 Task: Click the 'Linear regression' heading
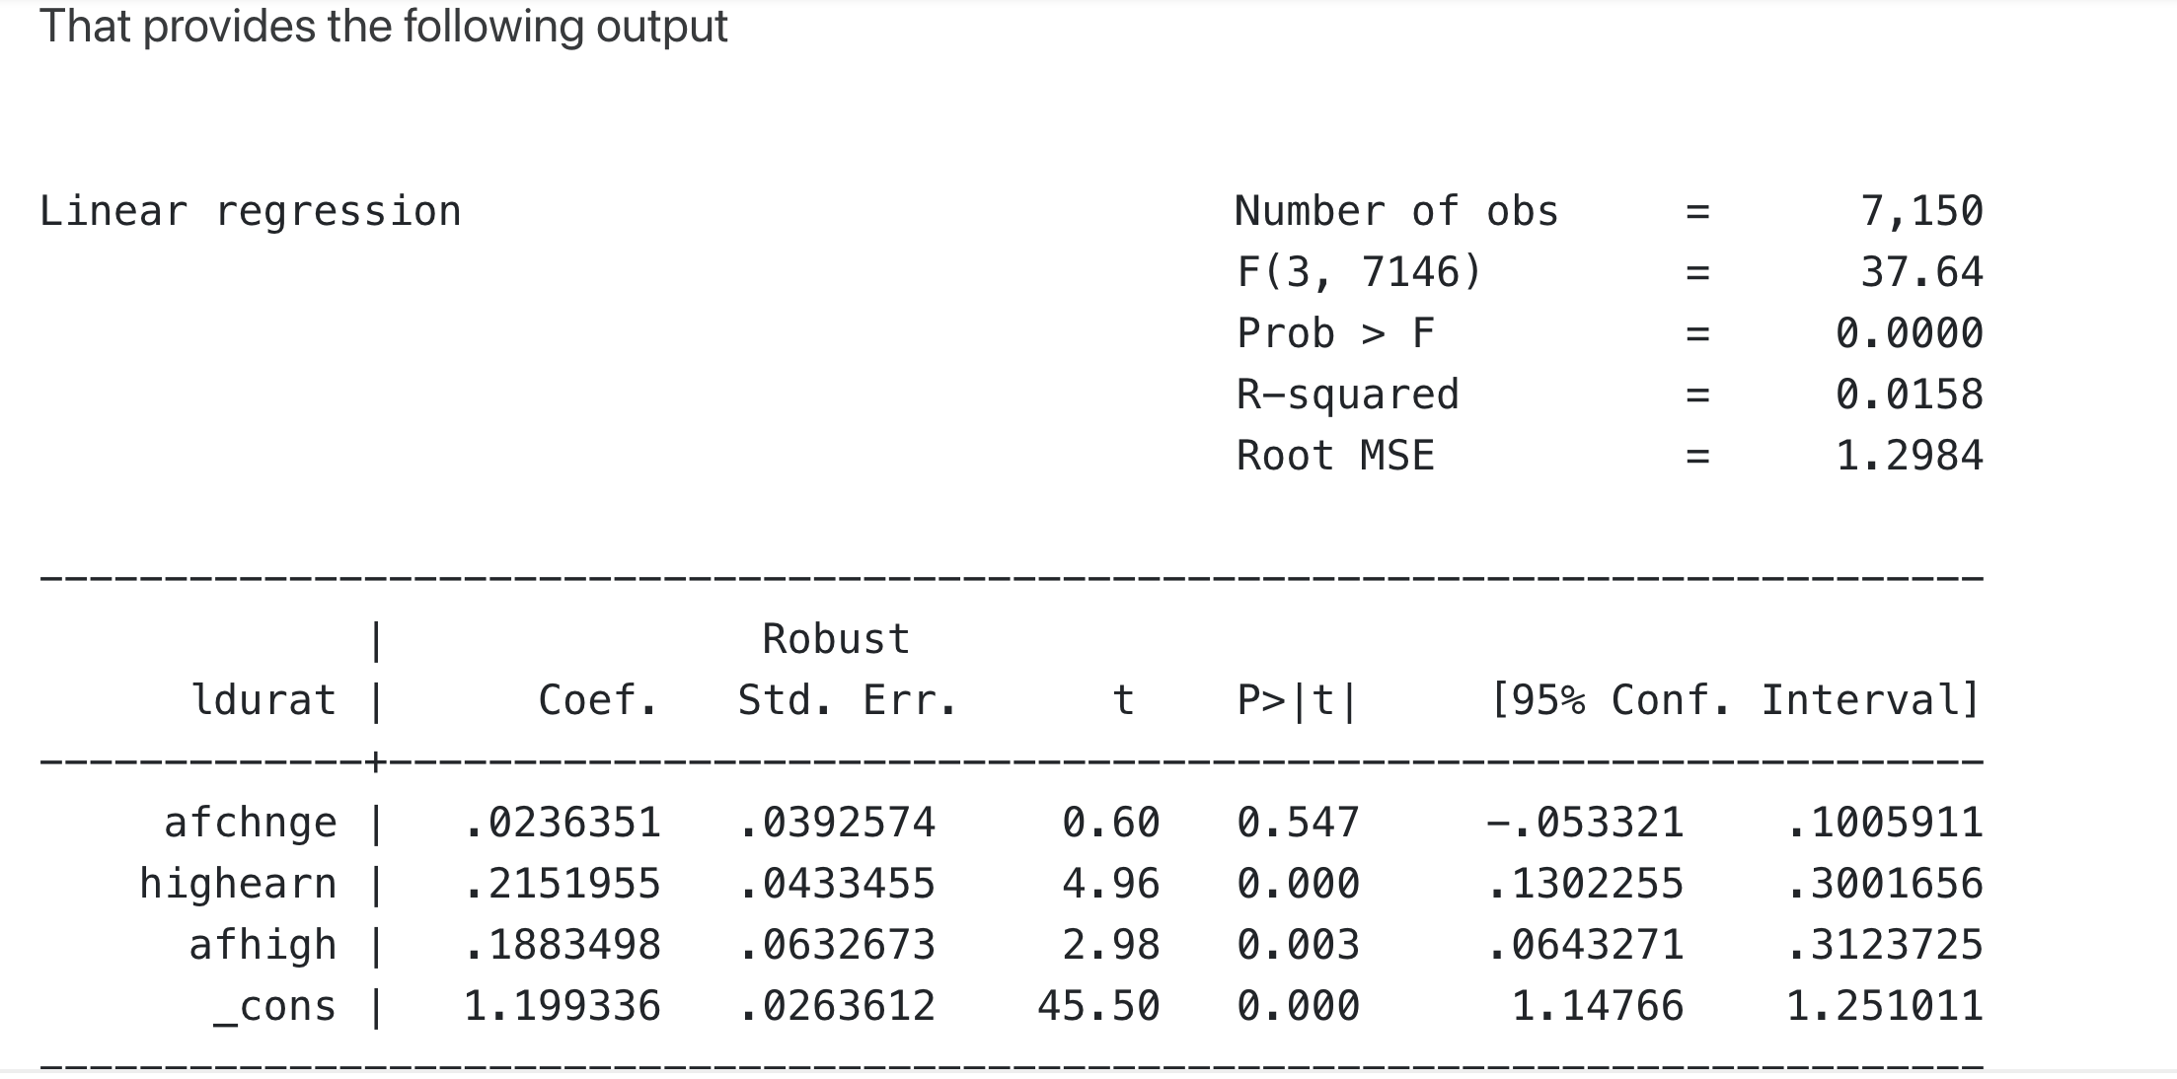[x=250, y=212]
